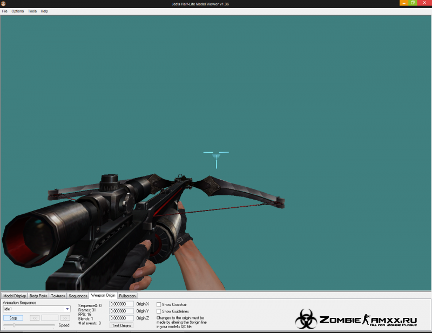Expand the Animation Sequence dropdown
Image resolution: width=432 pixels, height=333 pixels.
[67, 309]
